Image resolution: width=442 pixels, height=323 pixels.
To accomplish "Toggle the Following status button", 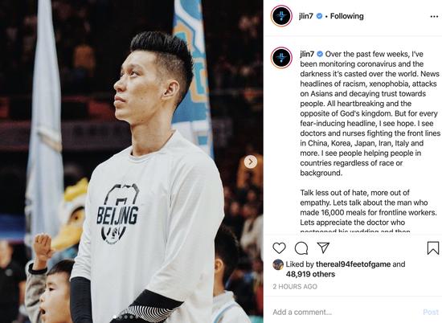I will point(346,16).
